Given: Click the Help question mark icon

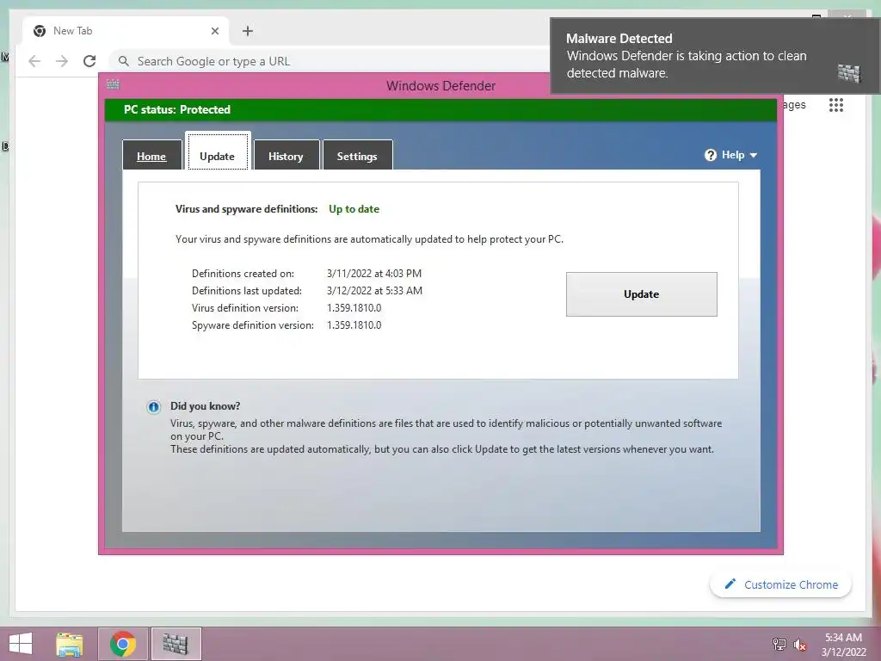Looking at the screenshot, I should (x=710, y=155).
